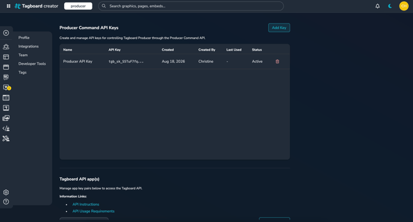Open the sidebar icon below the clapperboard
Viewport: 413px width, 222px height.
[x=6, y=77]
